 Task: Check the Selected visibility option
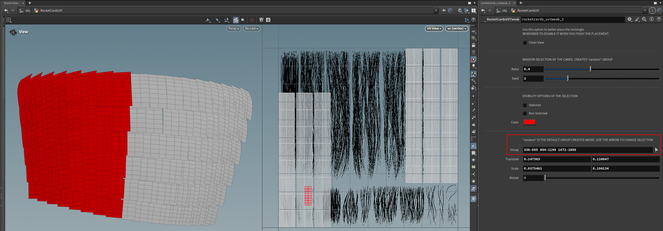pyautogui.click(x=525, y=105)
